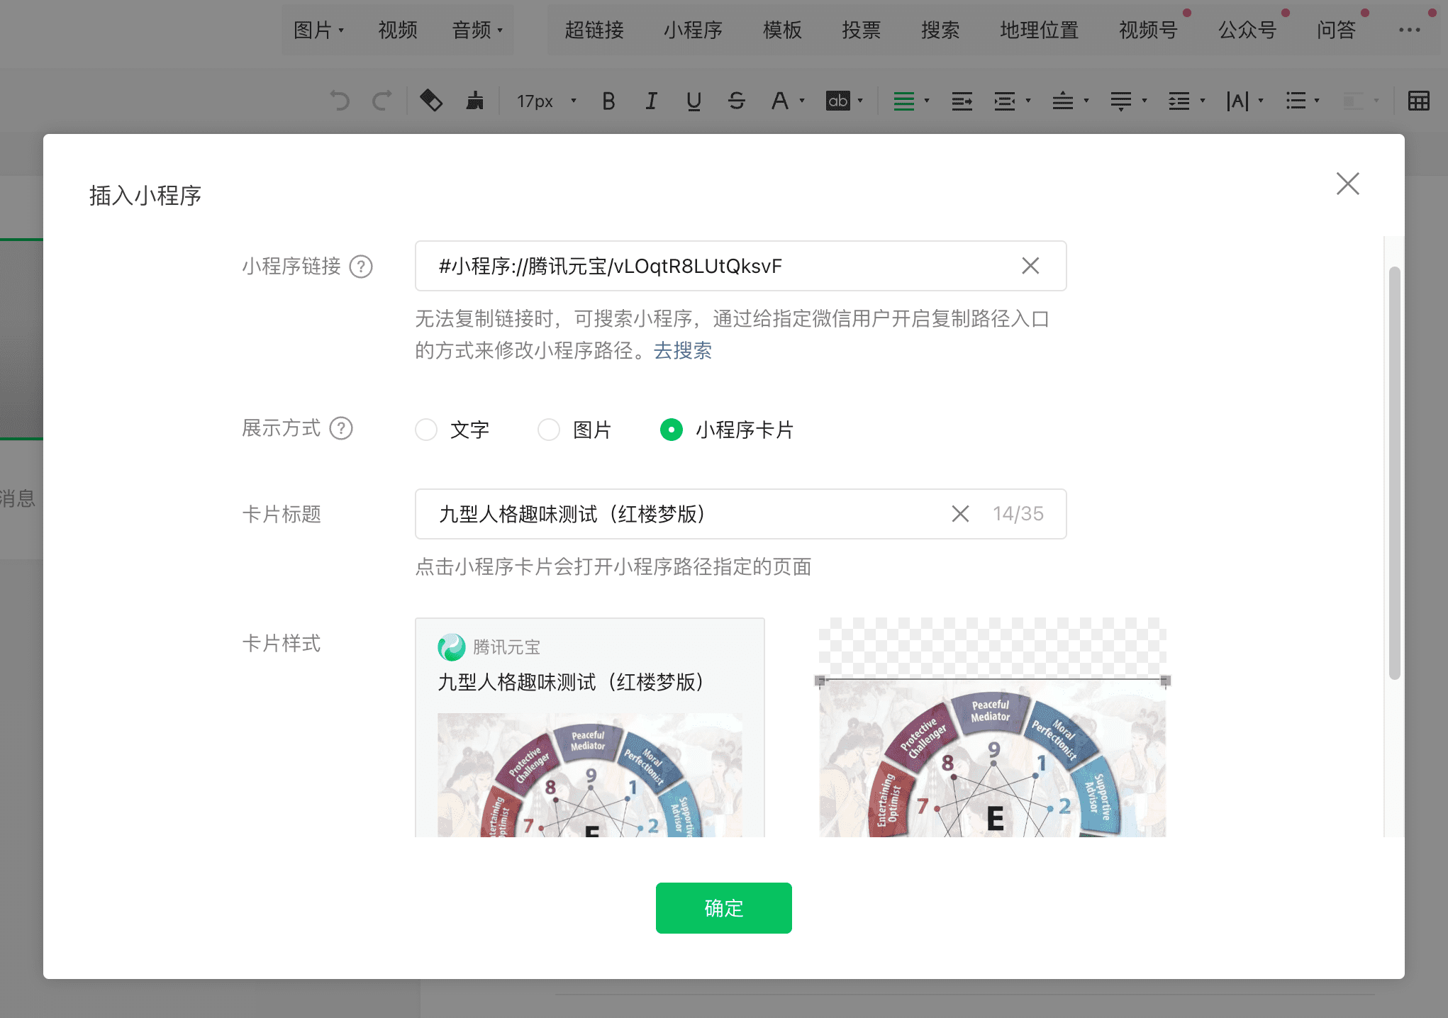Click the spacing before paragraph icon
Viewport: 1448px width, 1018px height.
pos(1062,101)
